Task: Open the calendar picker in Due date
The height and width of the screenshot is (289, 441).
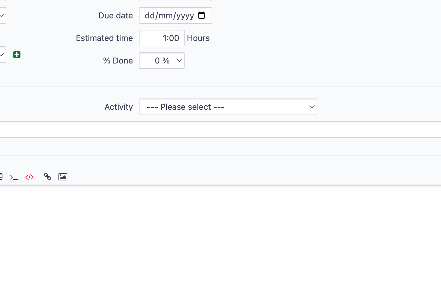Action: click(202, 15)
